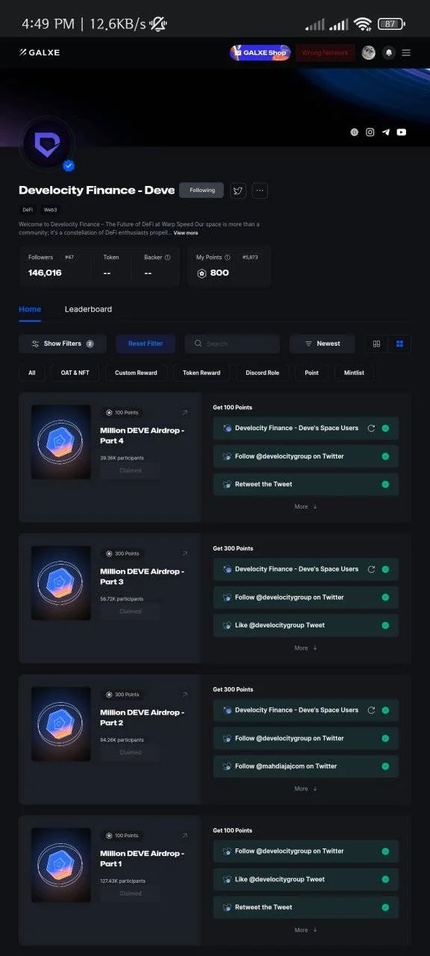
Task: Click the battery indicator in status bar
Action: 391,24
